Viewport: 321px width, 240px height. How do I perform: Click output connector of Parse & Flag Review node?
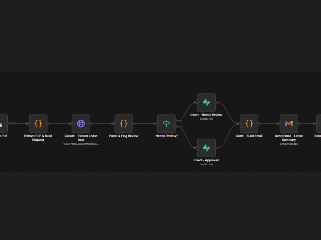click(x=133, y=124)
